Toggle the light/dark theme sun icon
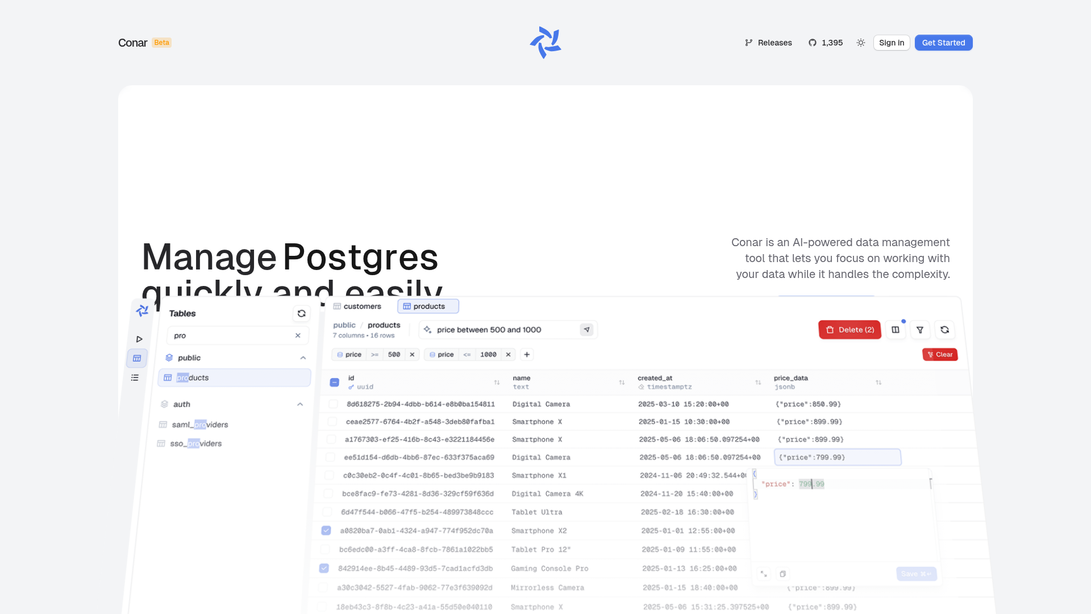The width and height of the screenshot is (1091, 614). [861, 43]
